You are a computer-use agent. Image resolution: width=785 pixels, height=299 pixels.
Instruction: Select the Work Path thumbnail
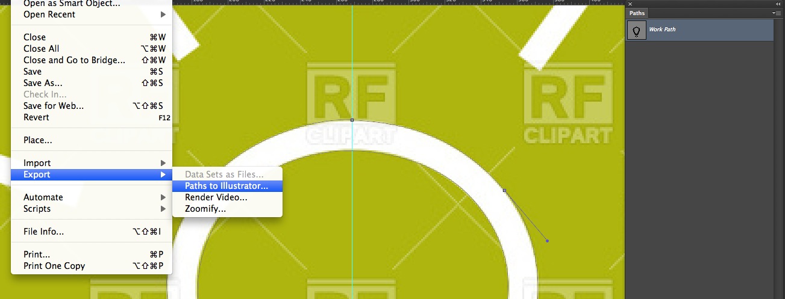click(x=637, y=30)
